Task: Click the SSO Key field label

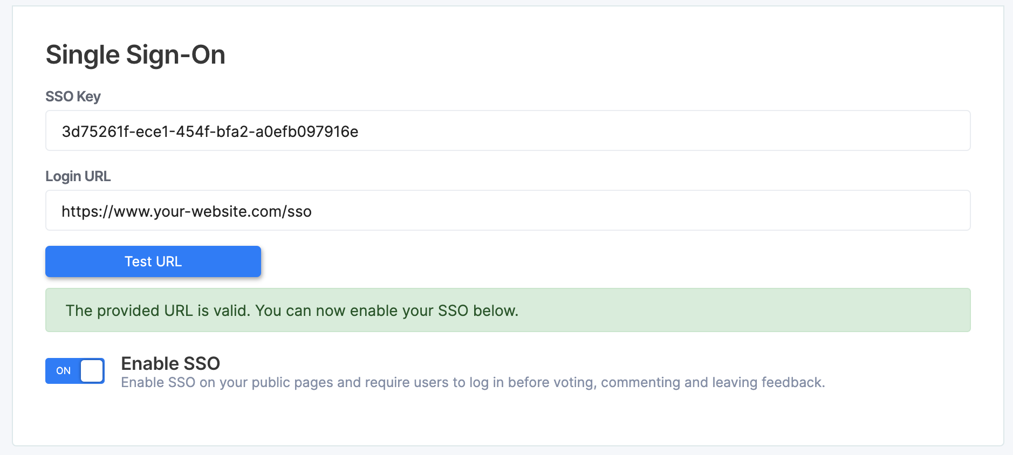Action: (73, 96)
